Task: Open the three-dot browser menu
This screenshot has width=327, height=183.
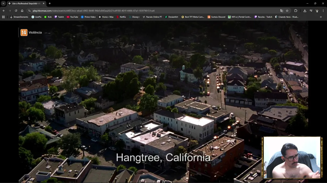Action: click(323, 11)
